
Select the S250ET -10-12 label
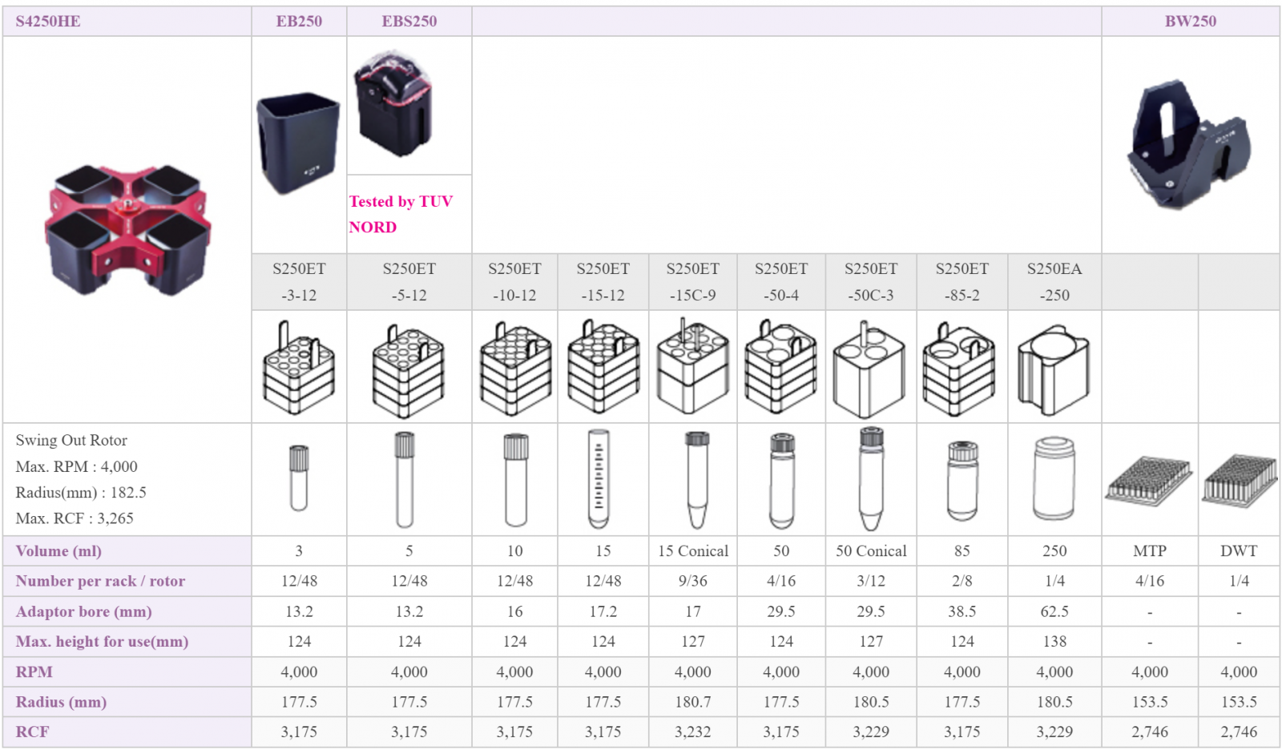515,282
